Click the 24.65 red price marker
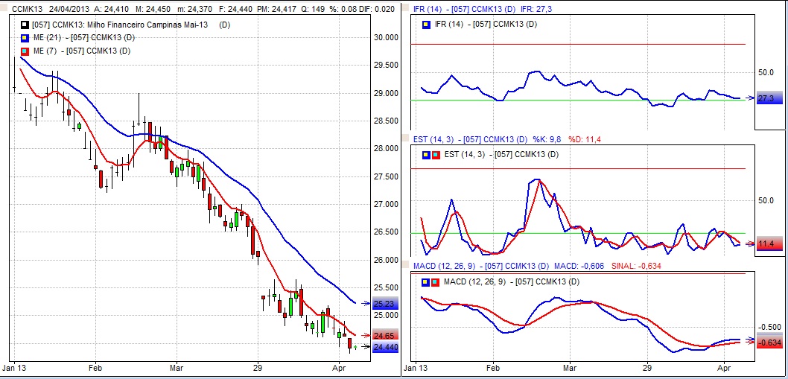 (x=386, y=336)
